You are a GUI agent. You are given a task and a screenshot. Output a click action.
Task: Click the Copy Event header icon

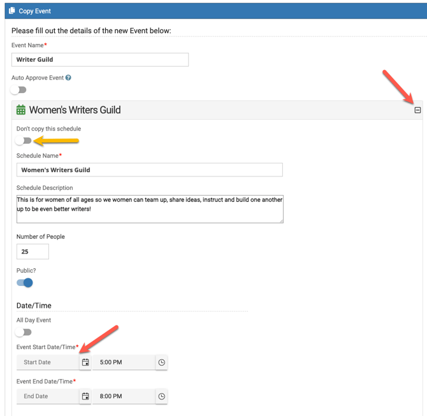(11, 11)
